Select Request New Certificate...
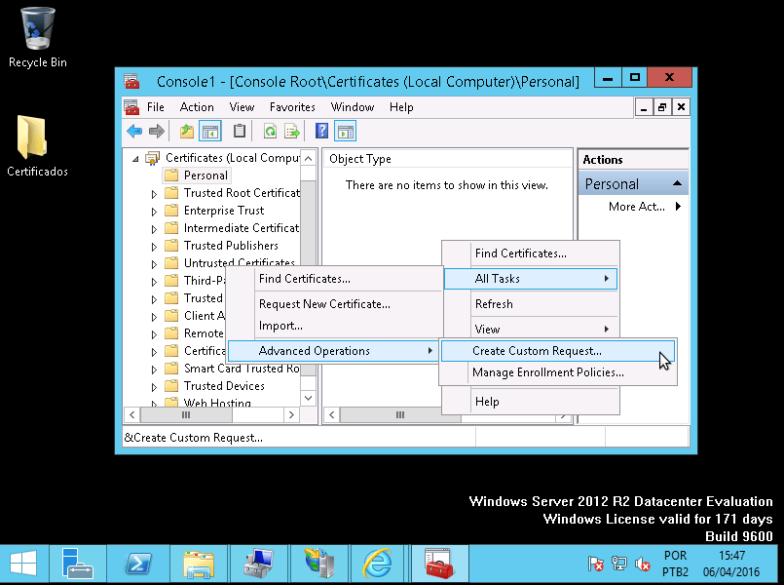Screen dimensions: 784x585 coord(334,304)
